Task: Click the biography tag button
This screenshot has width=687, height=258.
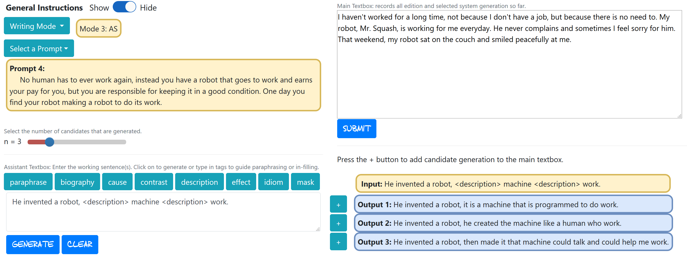Action: 77,182
